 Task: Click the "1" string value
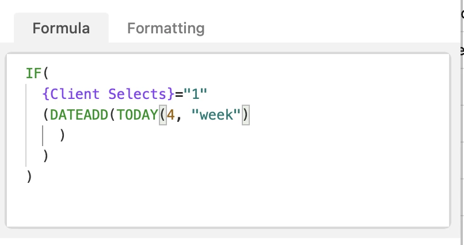point(195,94)
